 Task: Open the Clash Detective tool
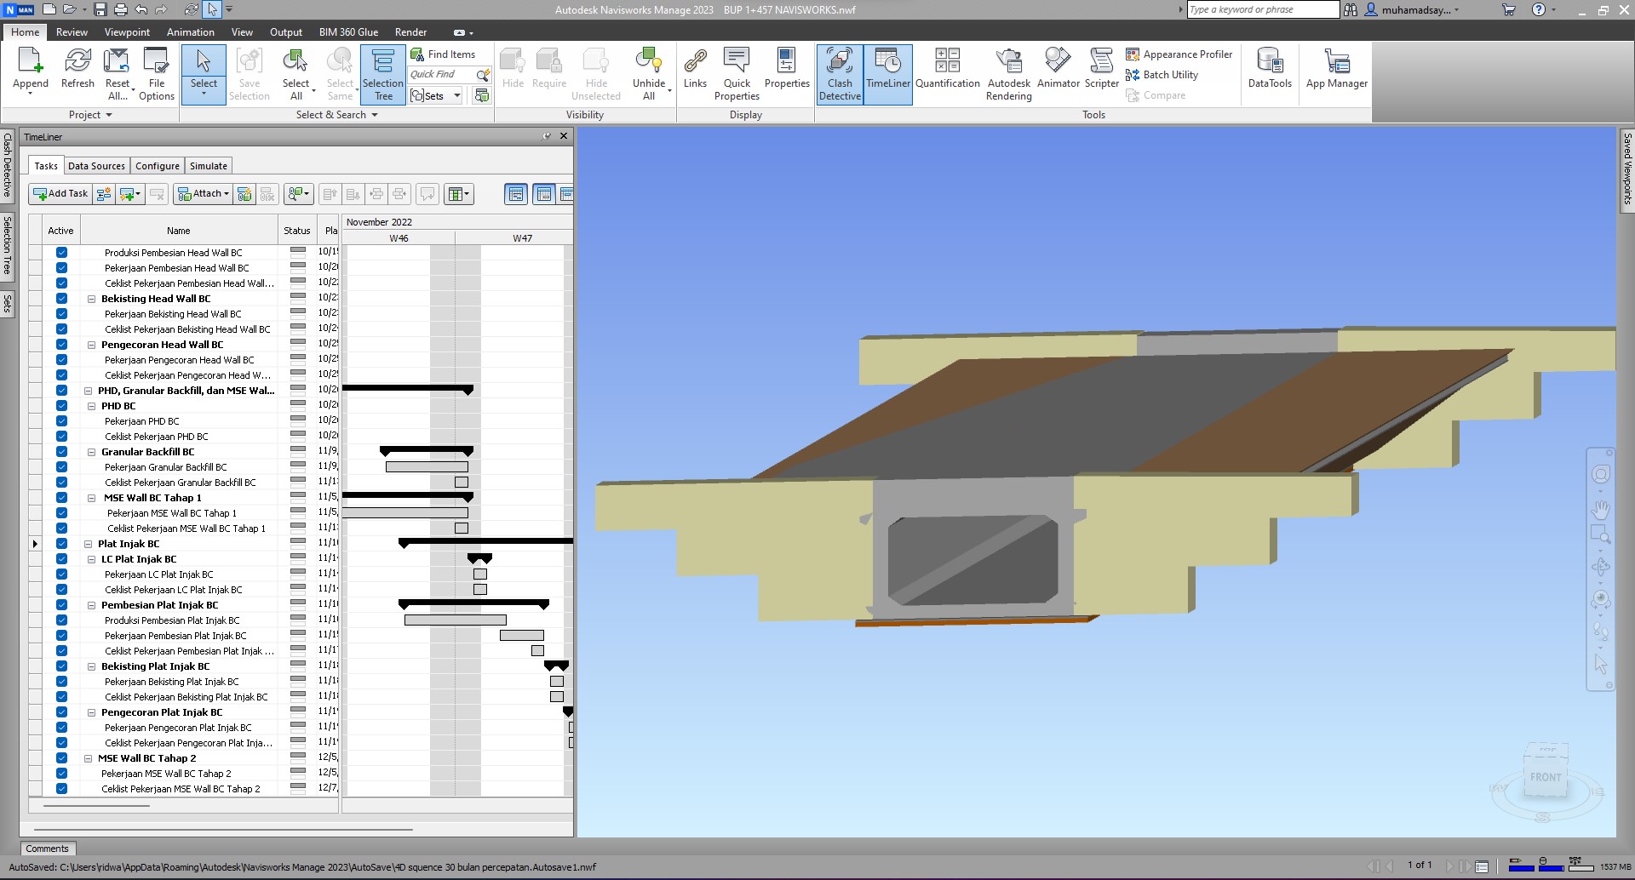(840, 74)
